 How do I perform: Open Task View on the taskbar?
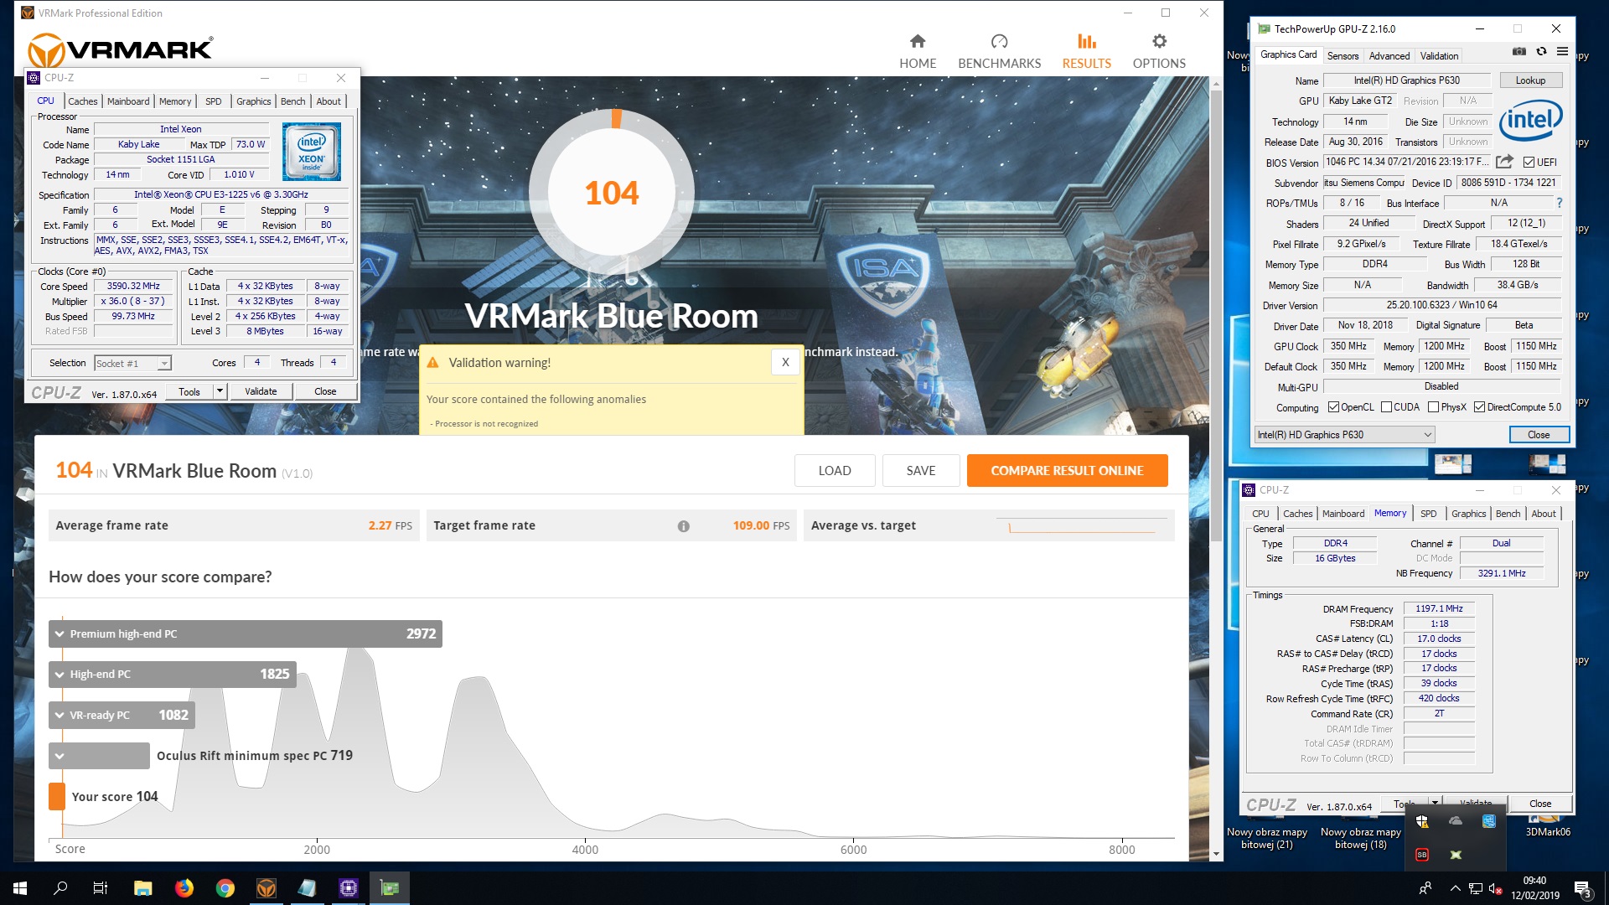click(101, 888)
